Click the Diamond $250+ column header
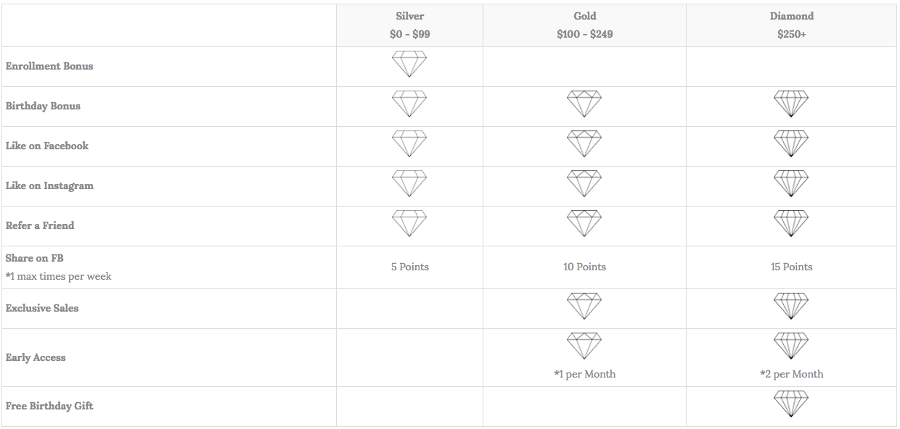900x429 pixels. click(792, 25)
